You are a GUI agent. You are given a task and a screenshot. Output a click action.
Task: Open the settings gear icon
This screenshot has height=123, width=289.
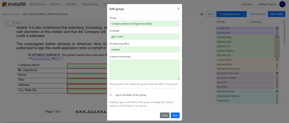point(202,14)
